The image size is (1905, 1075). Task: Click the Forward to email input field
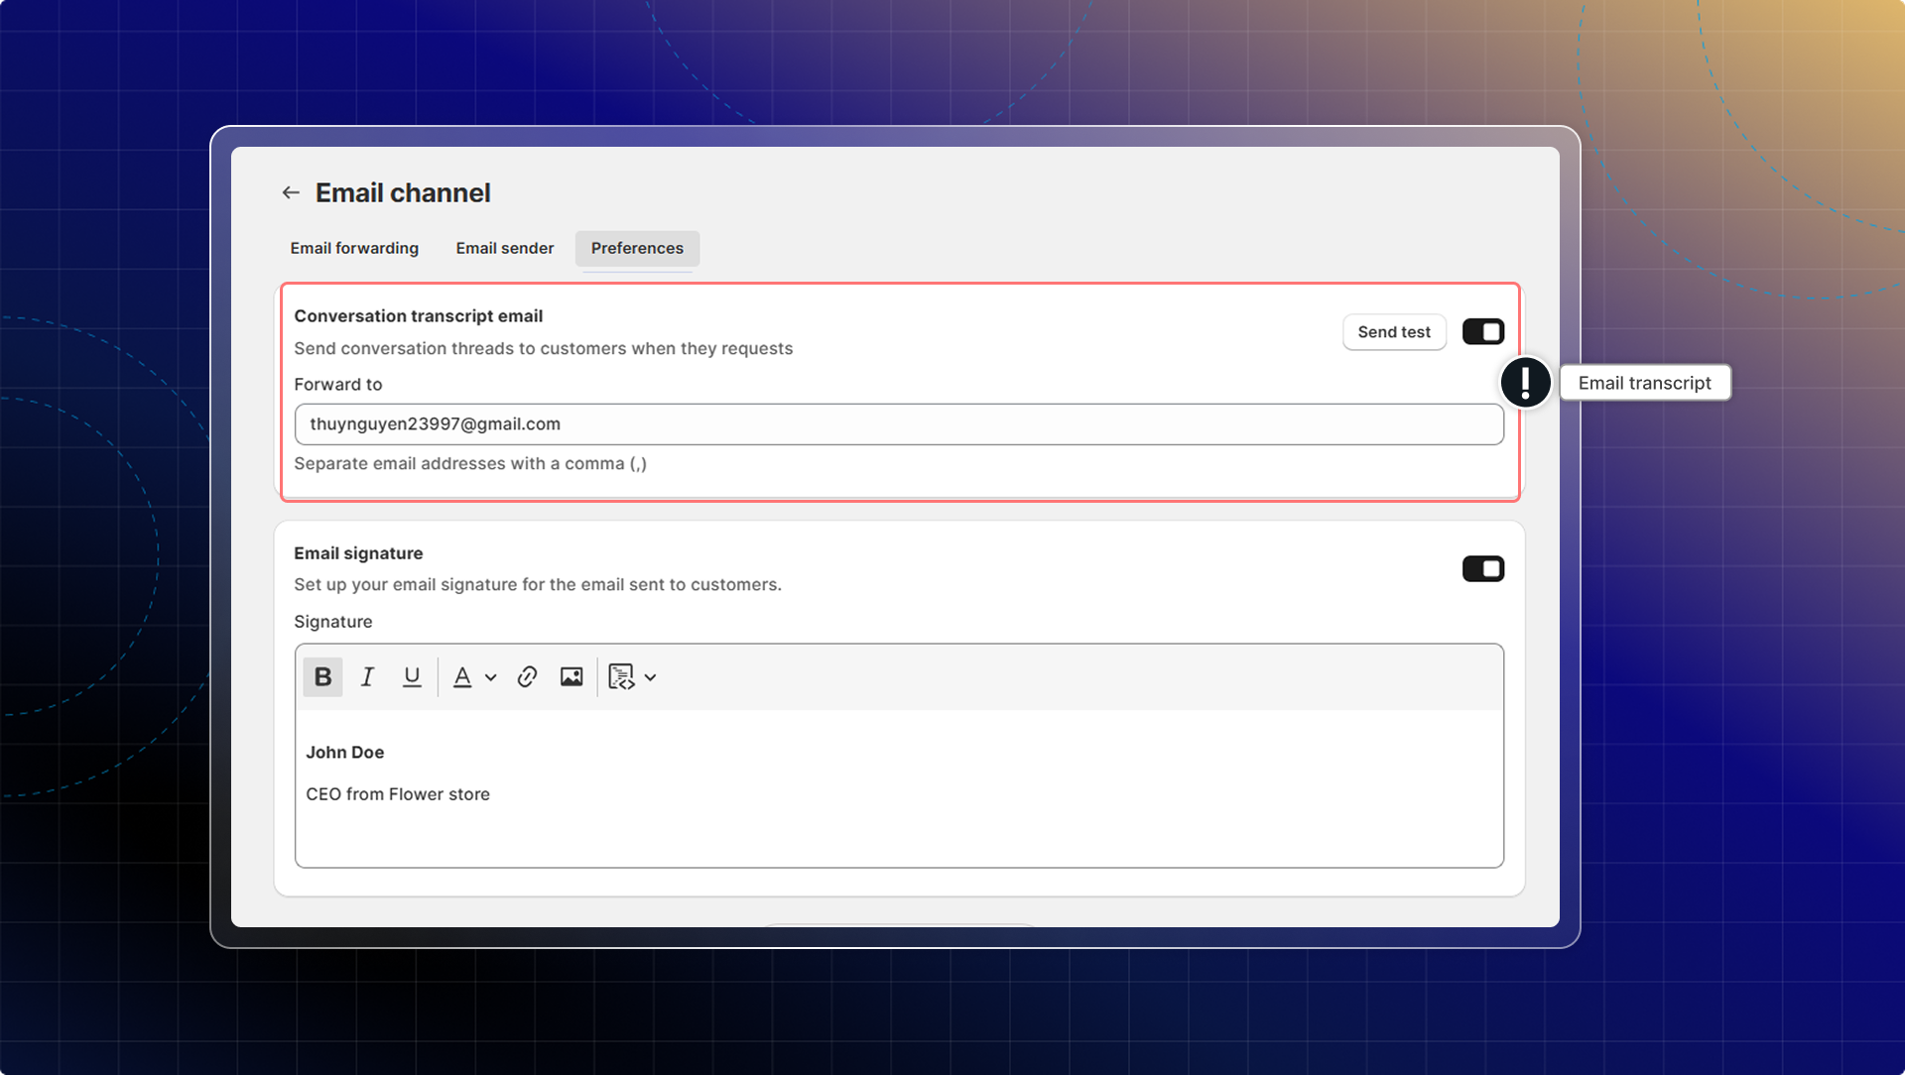coord(898,424)
